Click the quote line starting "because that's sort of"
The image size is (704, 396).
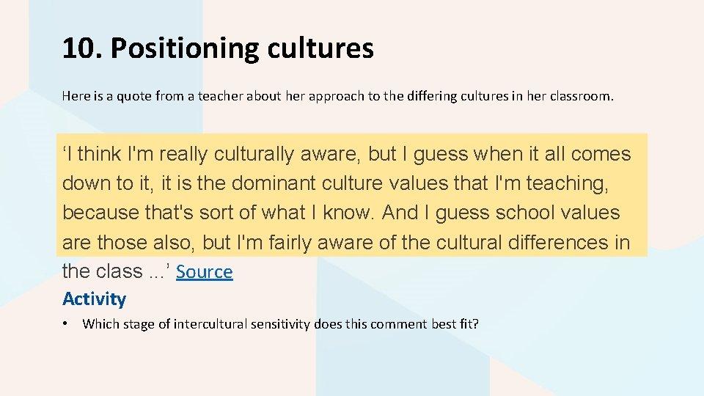(341, 213)
